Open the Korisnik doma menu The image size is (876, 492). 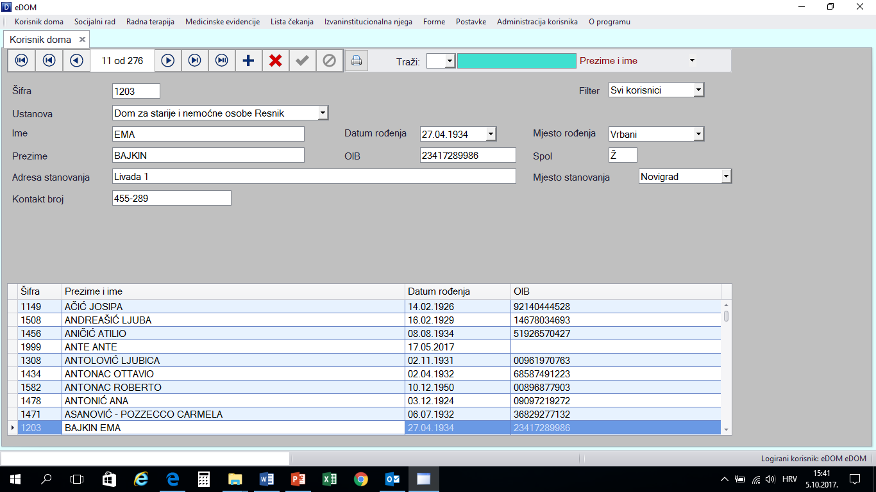point(39,22)
